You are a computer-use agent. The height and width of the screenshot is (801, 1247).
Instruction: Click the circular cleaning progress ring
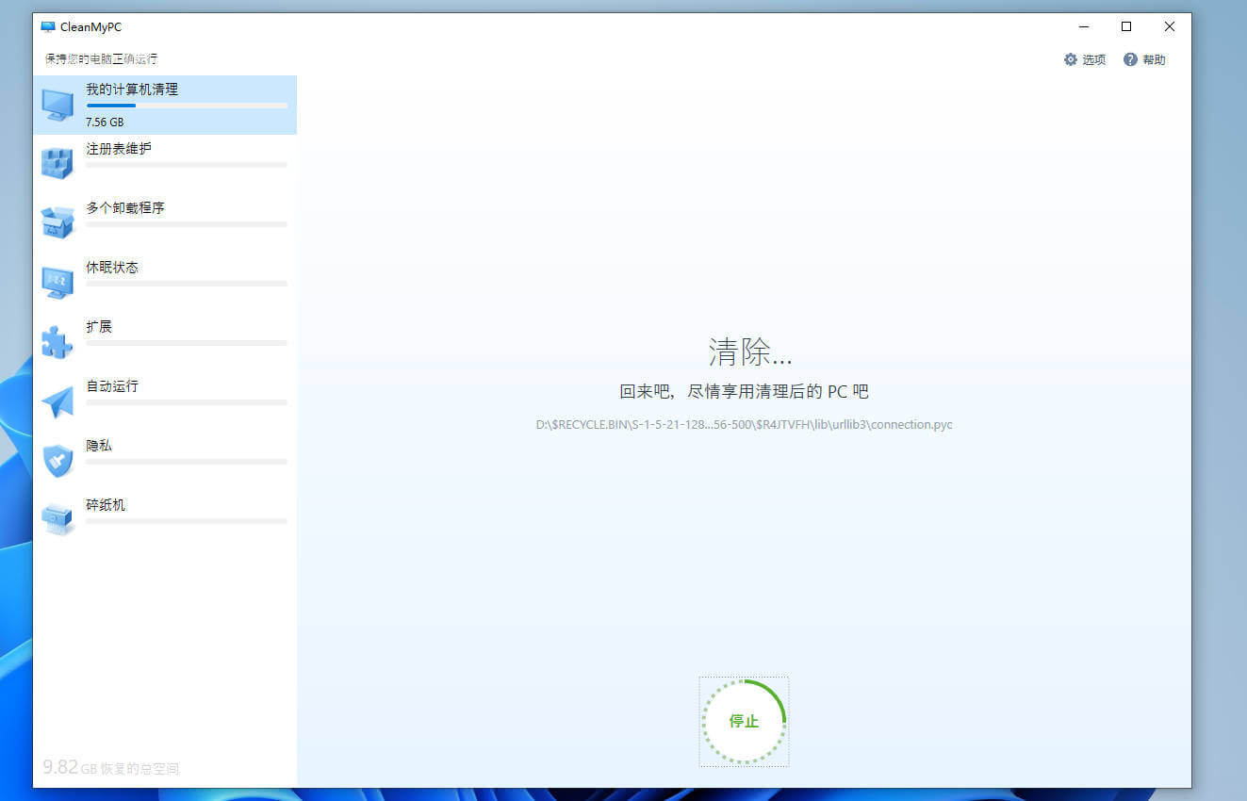point(744,721)
